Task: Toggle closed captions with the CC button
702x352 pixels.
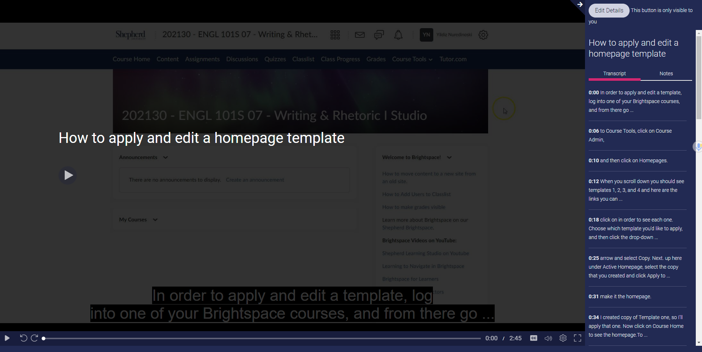Action: pos(533,338)
